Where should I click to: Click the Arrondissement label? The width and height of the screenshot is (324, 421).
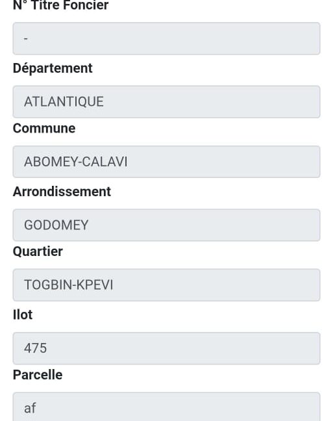[62, 192]
